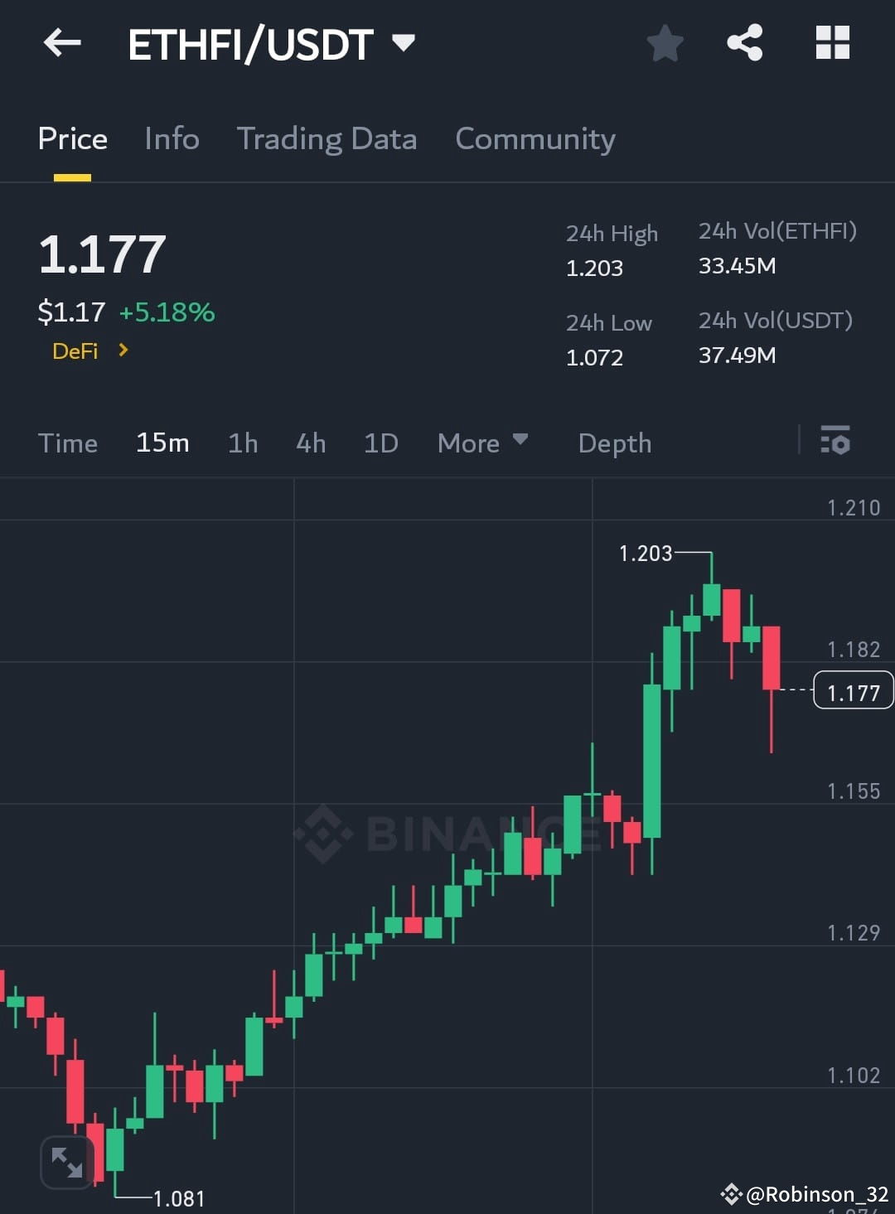This screenshot has width=895, height=1214.
Task: Select the Time line chart option
Action: (x=68, y=443)
